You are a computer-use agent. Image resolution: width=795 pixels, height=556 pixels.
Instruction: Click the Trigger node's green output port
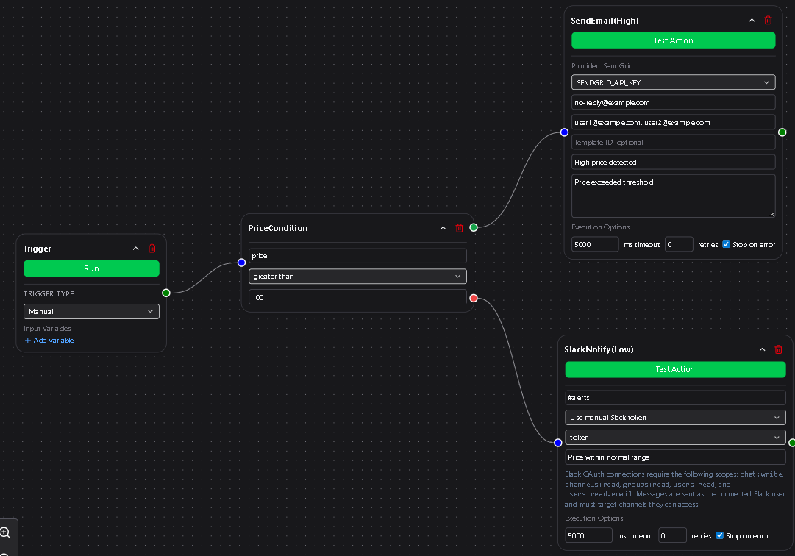tap(165, 293)
